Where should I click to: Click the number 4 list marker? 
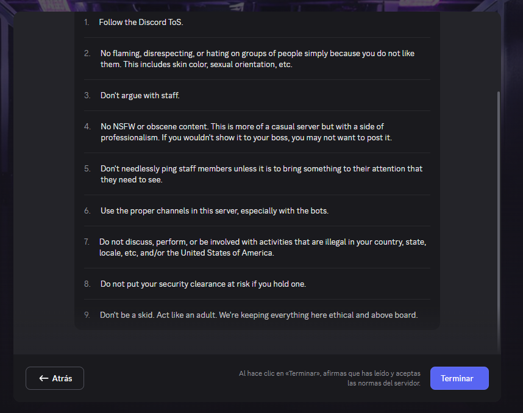click(87, 126)
